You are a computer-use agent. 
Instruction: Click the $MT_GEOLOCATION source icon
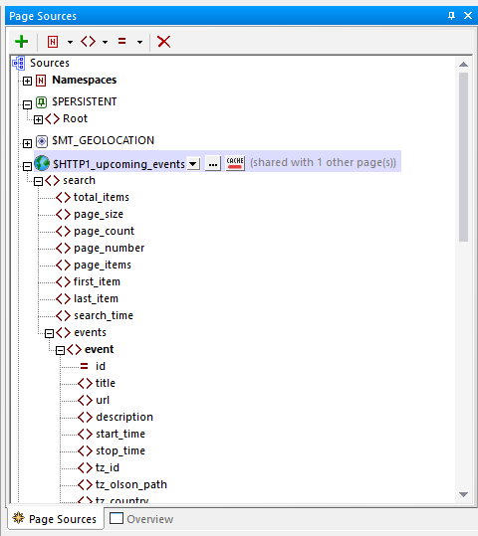(x=42, y=141)
